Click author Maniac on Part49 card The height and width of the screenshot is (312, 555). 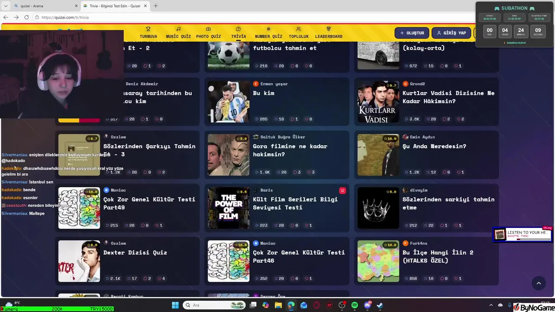[x=118, y=190]
